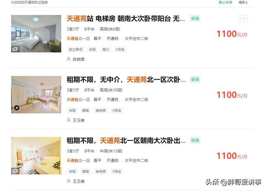The height and width of the screenshot is (191, 267).
Task: Click 独立单间 tag on first listing
Action: click(x=76, y=49)
